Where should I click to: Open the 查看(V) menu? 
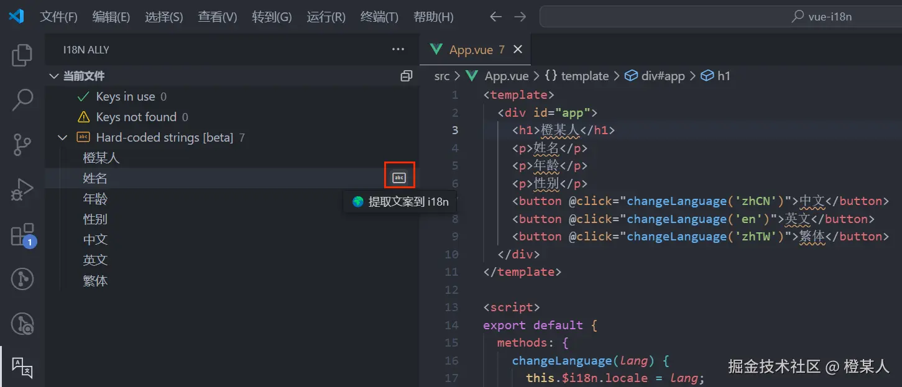pos(218,17)
